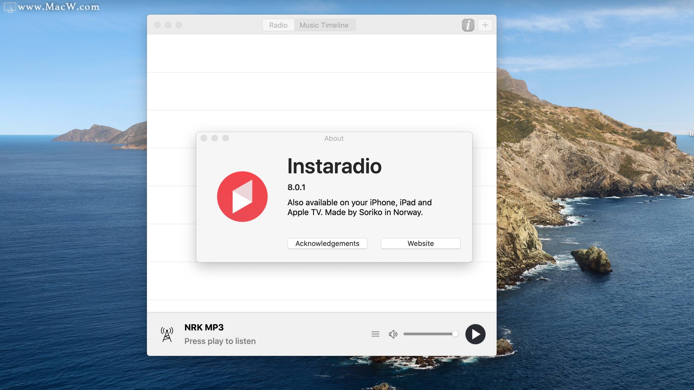Zoom the main Instaradio window
Screen dimensions: 694x390
click(x=179, y=25)
